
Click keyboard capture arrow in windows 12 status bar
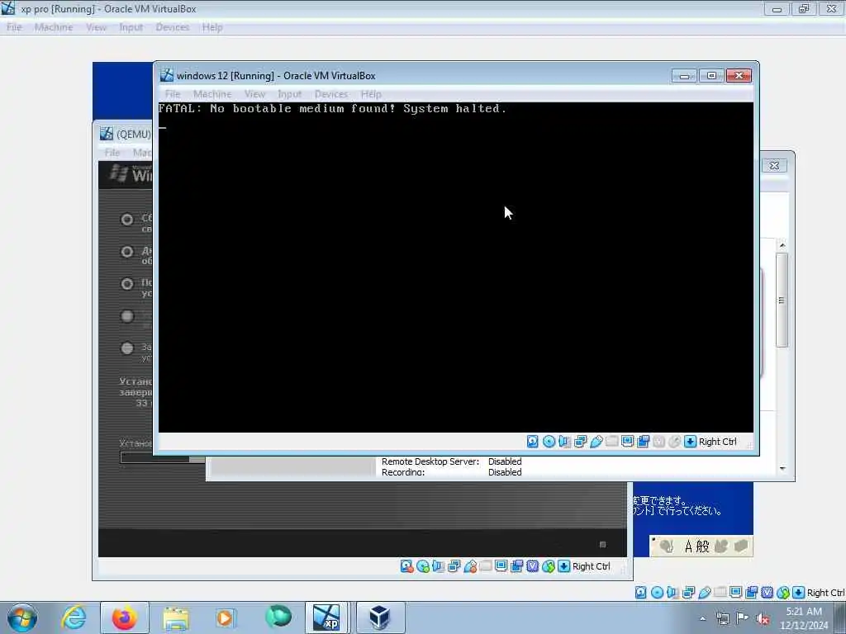(x=690, y=442)
